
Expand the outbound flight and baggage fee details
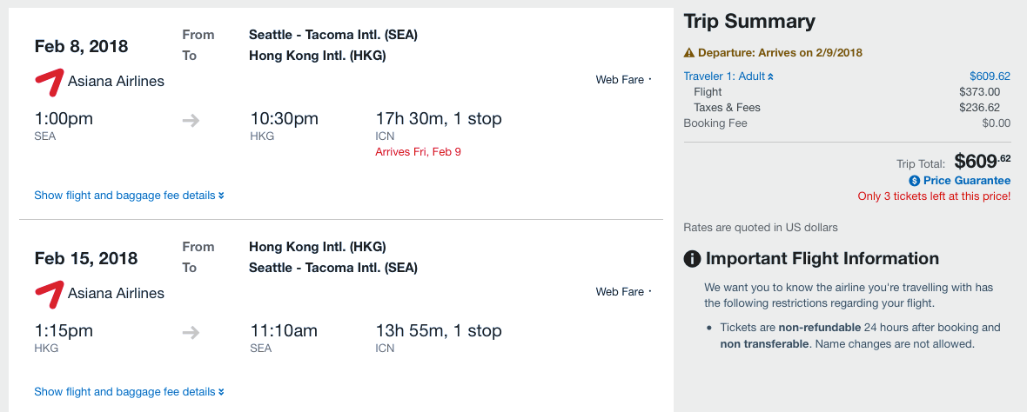pos(129,195)
